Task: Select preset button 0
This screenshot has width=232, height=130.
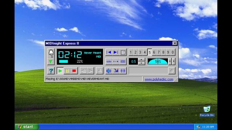Action: pyautogui.click(x=173, y=52)
